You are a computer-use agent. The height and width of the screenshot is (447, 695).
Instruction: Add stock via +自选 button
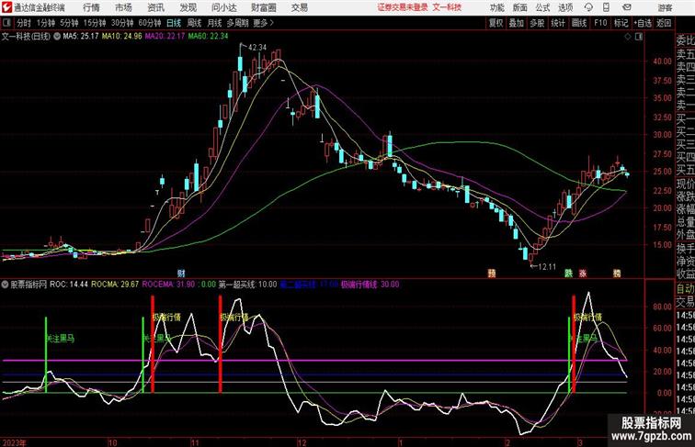[x=643, y=23]
